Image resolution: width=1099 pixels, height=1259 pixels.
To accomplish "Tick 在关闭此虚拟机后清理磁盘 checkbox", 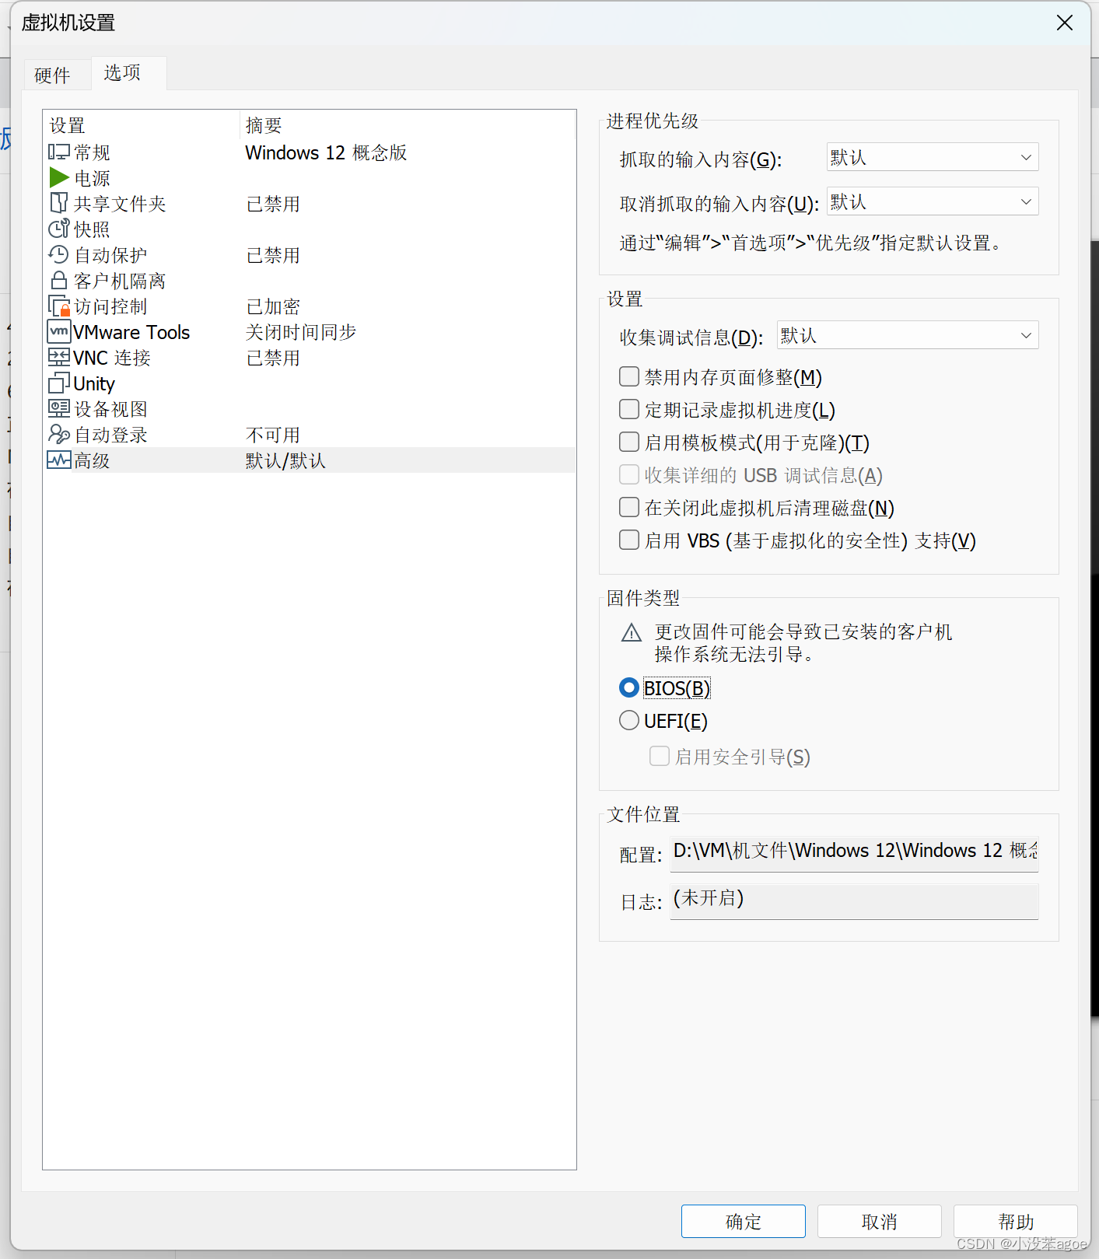I will (629, 508).
